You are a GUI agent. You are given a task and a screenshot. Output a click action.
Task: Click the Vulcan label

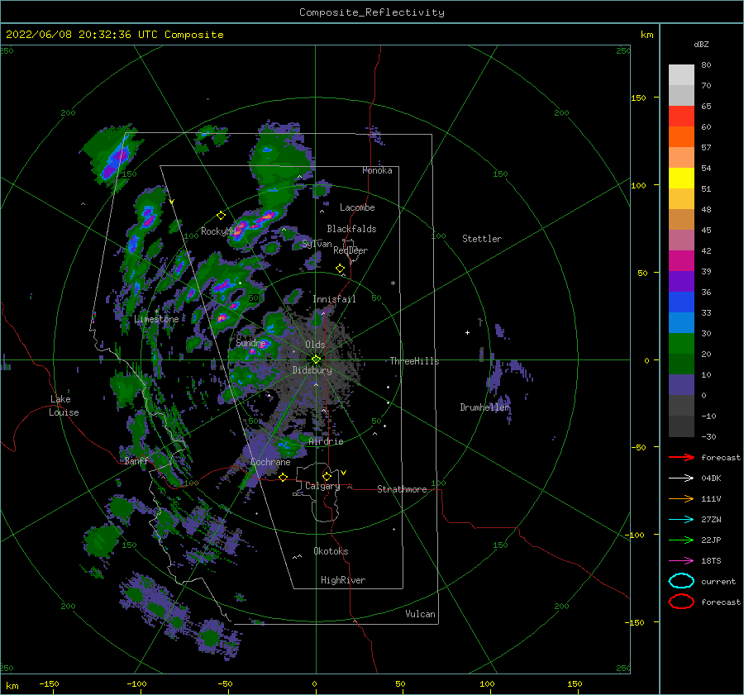point(420,614)
